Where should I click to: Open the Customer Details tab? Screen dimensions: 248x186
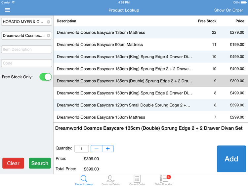click(x=110, y=180)
